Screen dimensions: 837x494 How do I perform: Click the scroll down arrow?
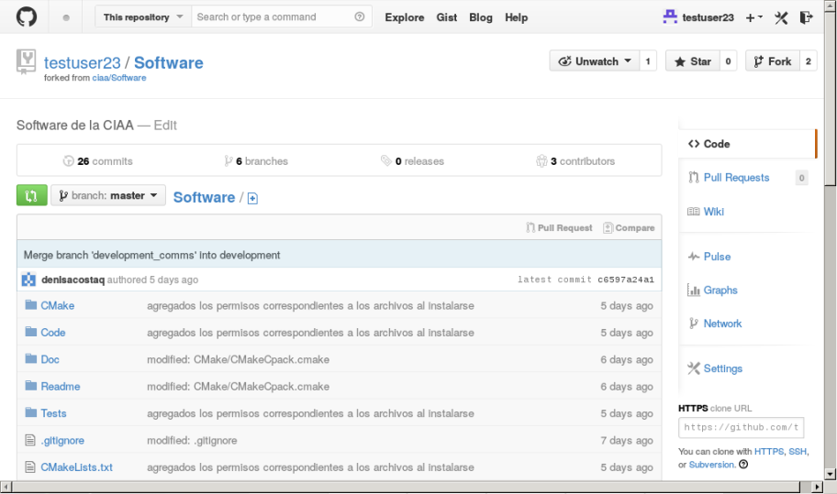pyautogui.click(x=830, y=473)
